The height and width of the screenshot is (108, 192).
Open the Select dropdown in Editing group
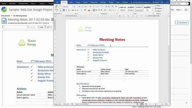point(159,11)
